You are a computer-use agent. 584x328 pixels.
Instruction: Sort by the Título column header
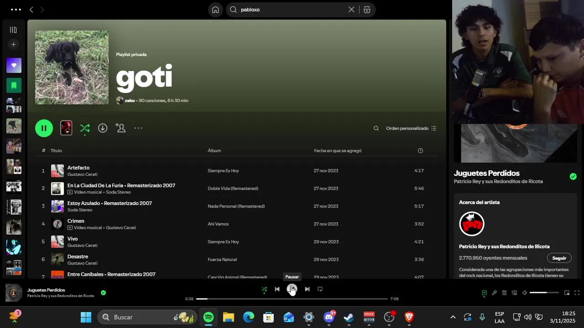[x=56, y=151]
